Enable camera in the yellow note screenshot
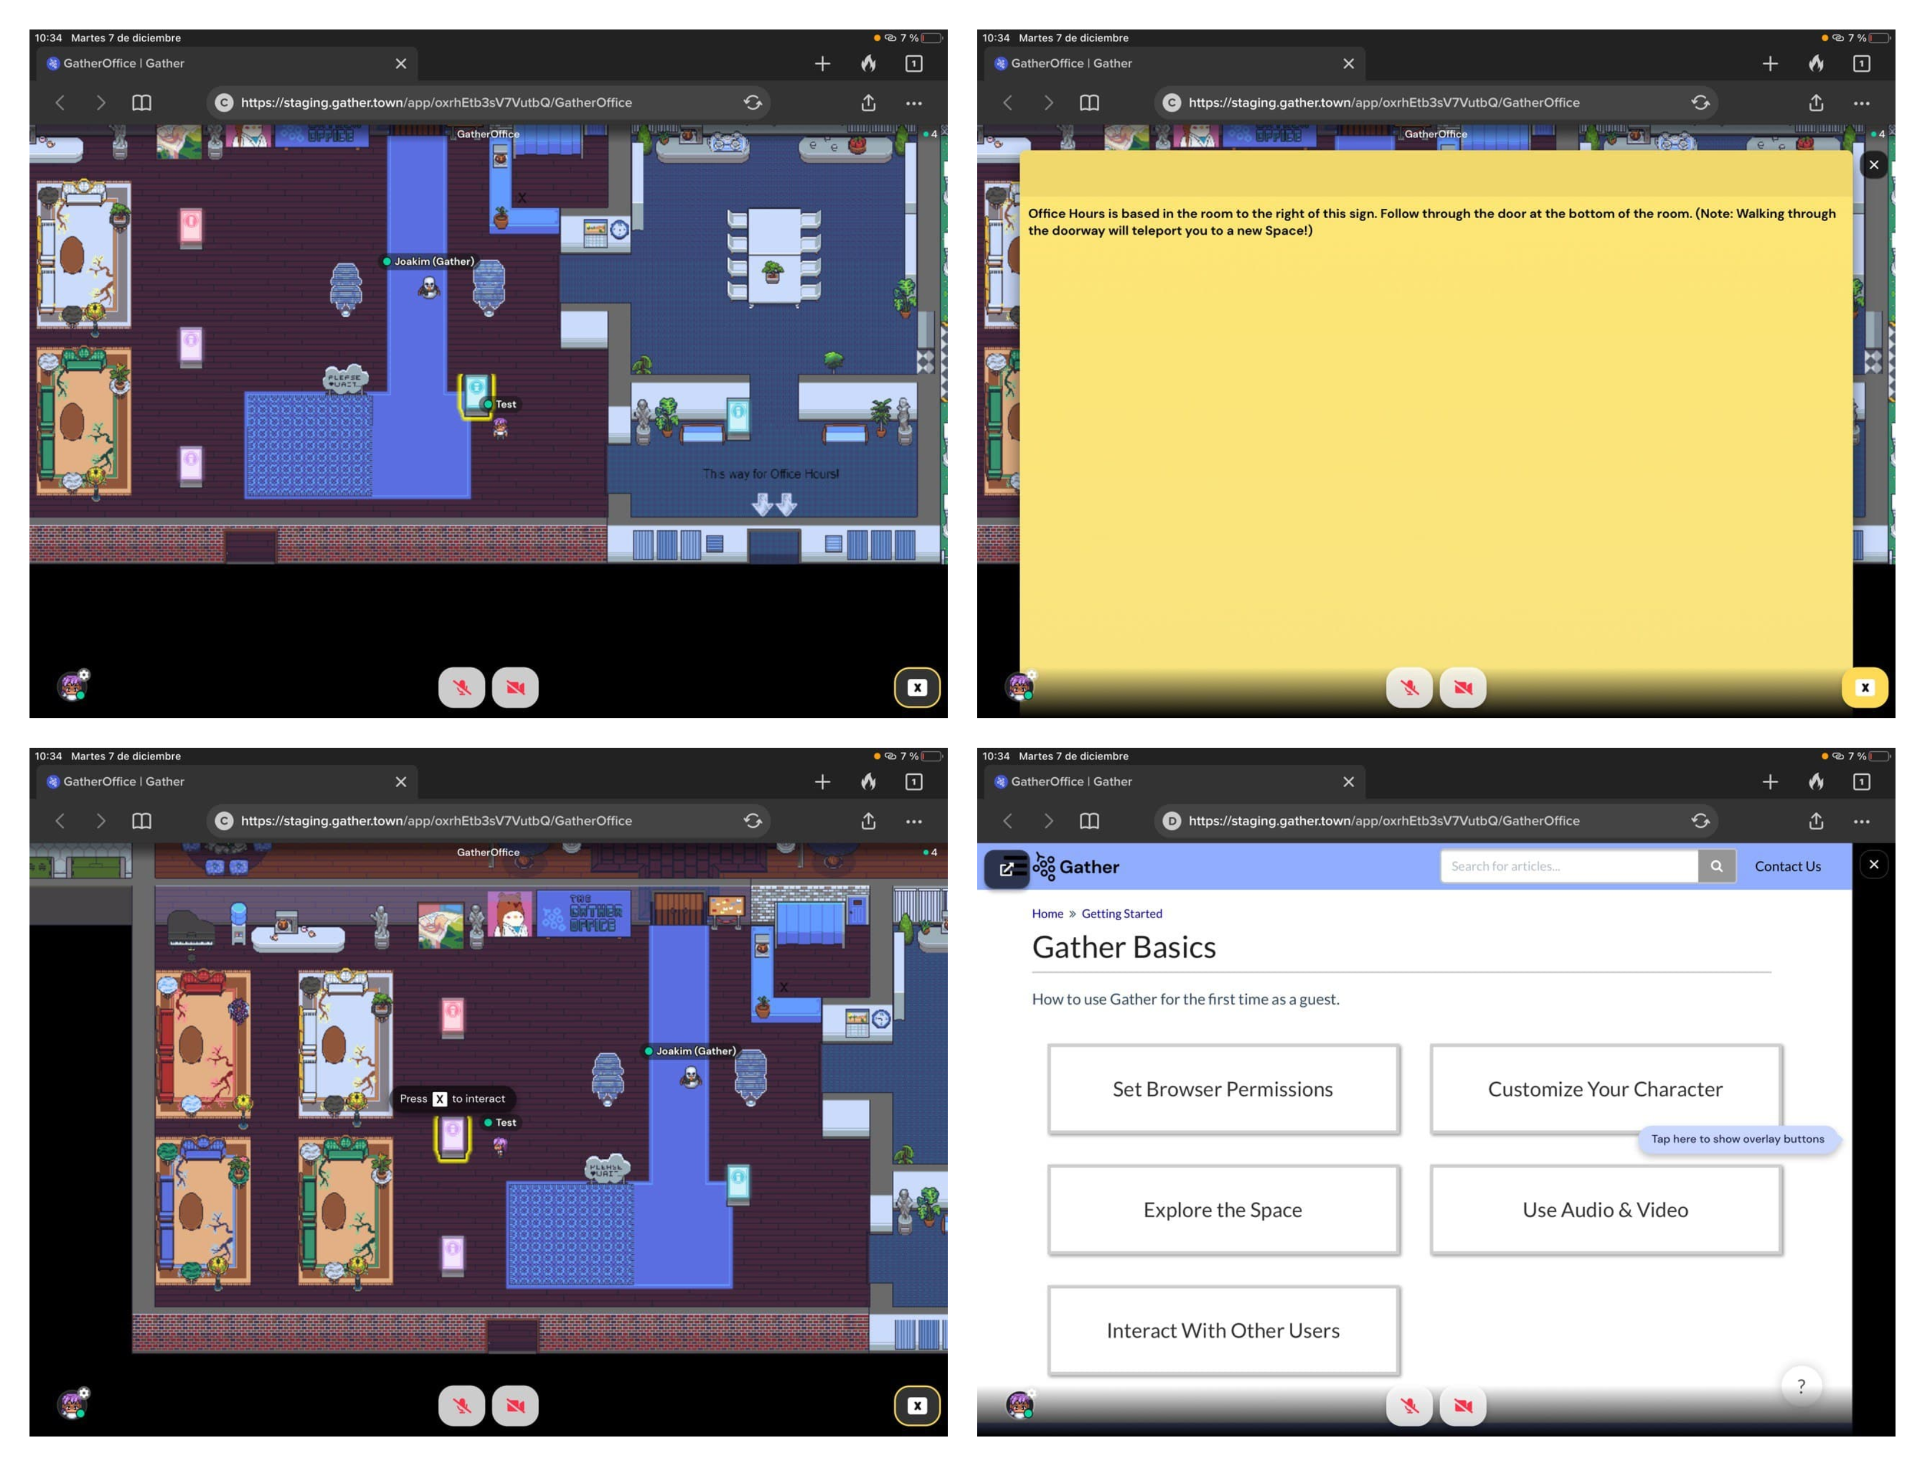Screen dimensions: 1925x1466 tap(1463, 687)
